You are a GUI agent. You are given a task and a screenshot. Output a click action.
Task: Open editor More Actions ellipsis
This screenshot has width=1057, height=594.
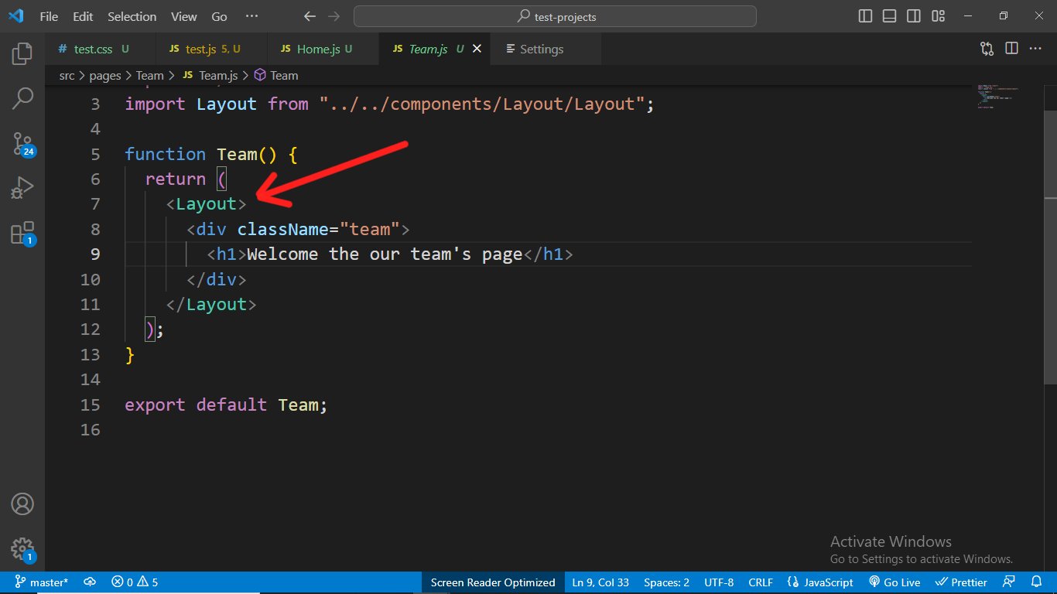1035,49
